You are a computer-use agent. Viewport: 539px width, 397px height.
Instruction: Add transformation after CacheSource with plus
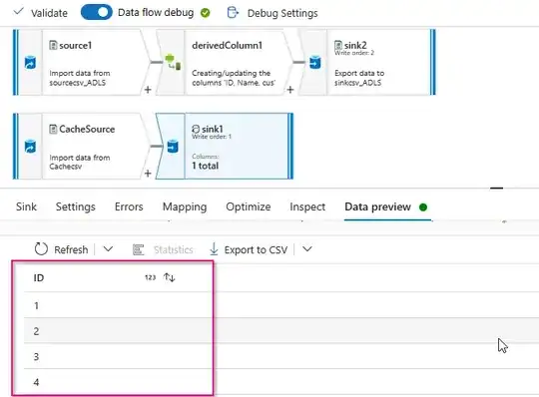click(148, 174)
